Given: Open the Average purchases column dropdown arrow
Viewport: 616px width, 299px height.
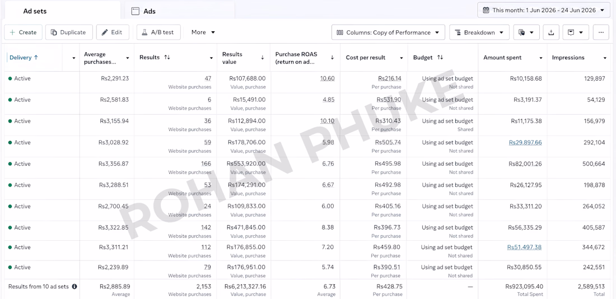Looking at the screenshot, I should click(127, 58).
